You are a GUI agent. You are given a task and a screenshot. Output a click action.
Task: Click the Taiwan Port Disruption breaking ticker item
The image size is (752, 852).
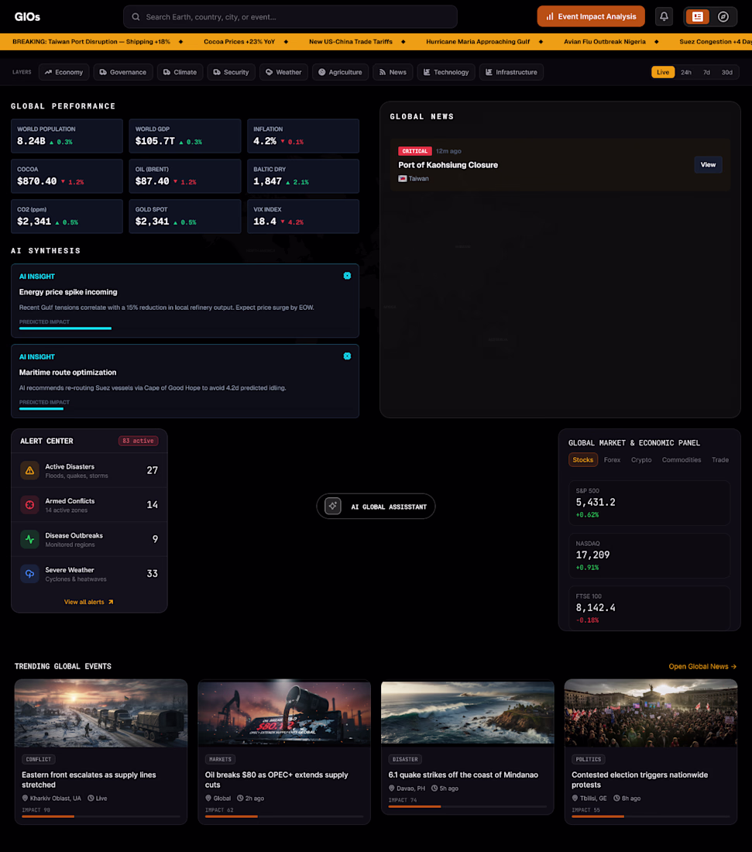[91, 42]
